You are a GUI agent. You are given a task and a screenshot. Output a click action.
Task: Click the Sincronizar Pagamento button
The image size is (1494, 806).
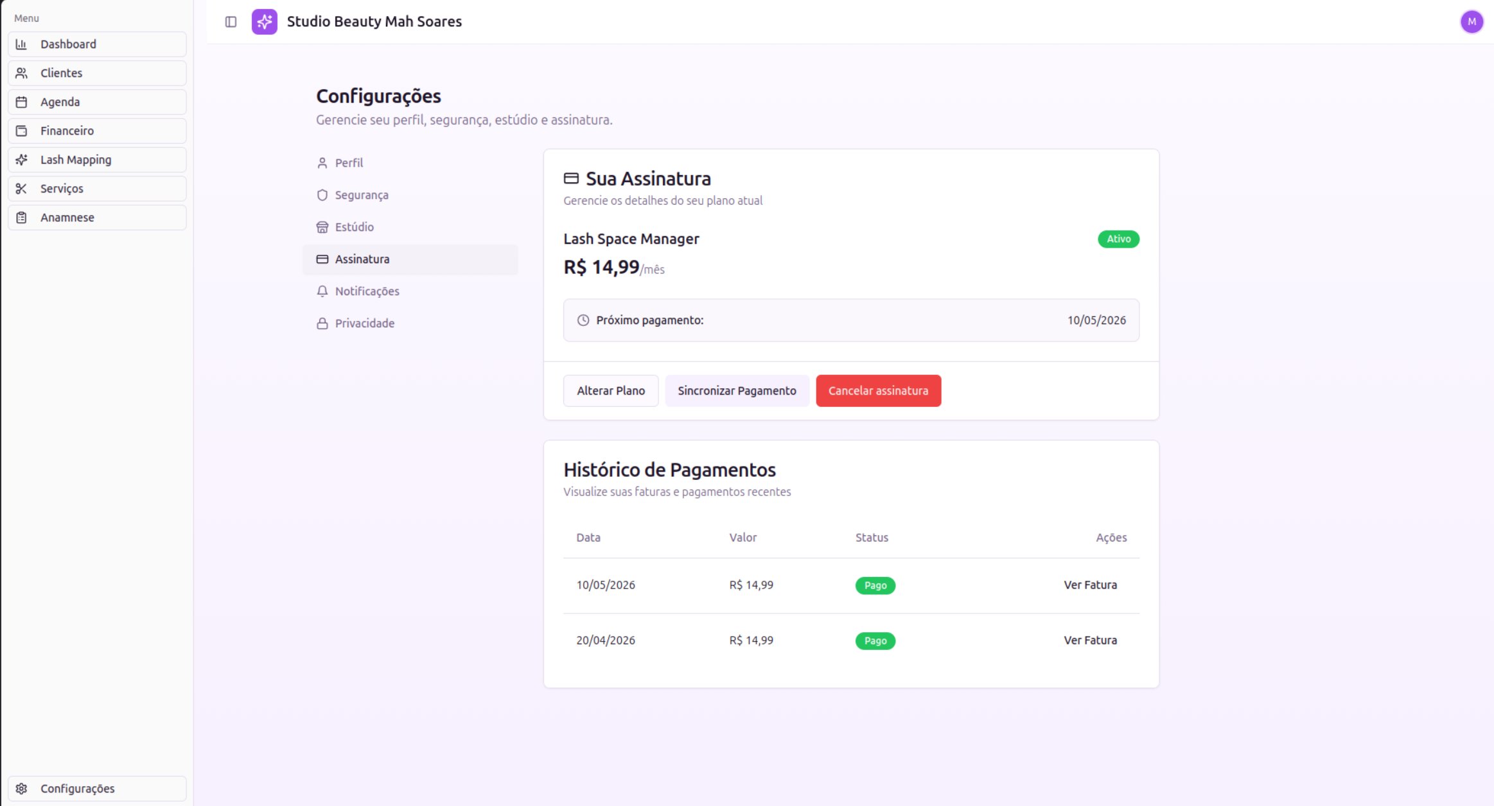point(737,391)
